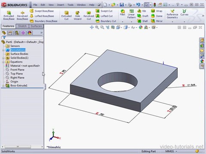Screen dimensions: 206x154
Task: Use the Dome feature
Action: click(157, 16)
